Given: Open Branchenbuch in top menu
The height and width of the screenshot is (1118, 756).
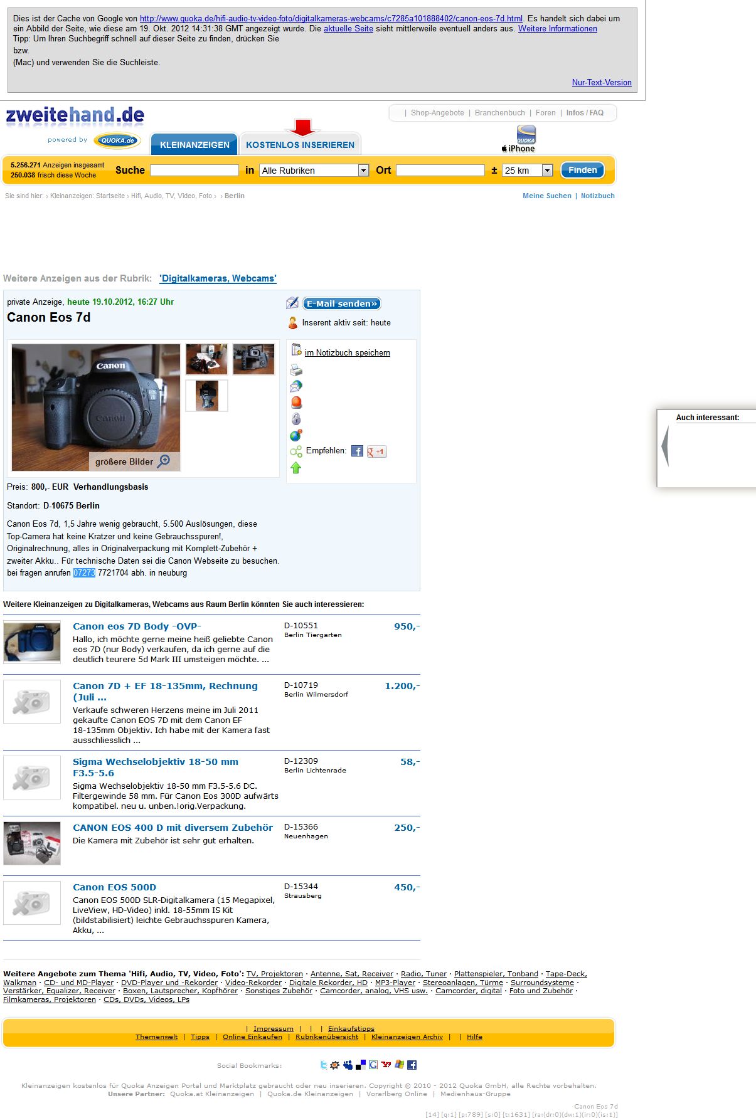Looking at the screenshot, I should pyautogui.click(x=499, y=113).
